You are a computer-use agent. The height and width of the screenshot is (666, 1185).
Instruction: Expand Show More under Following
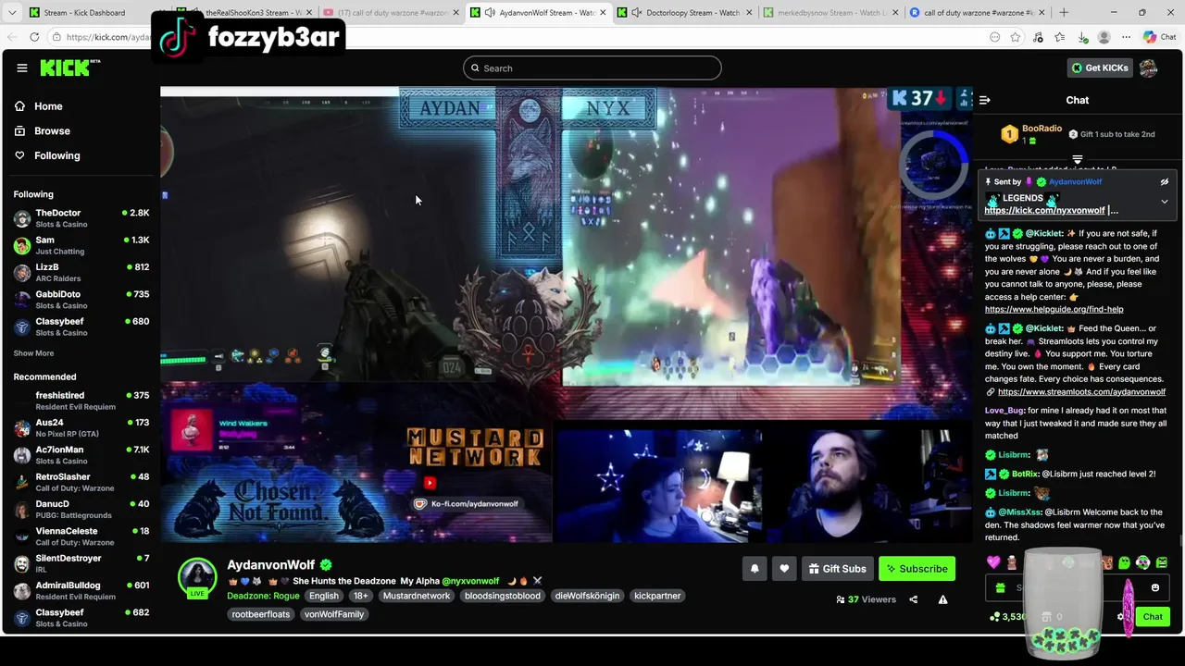[x=33, y=353]
